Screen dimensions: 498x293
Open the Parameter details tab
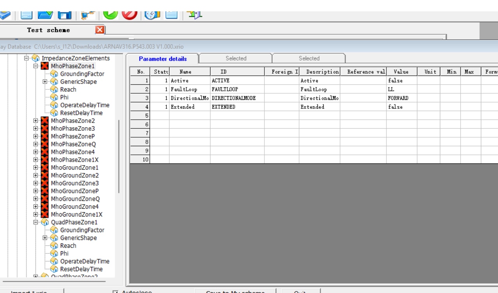pyautogui.click(x=163, y=59)
